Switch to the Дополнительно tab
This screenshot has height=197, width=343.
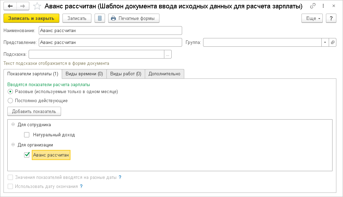[164, 74]
